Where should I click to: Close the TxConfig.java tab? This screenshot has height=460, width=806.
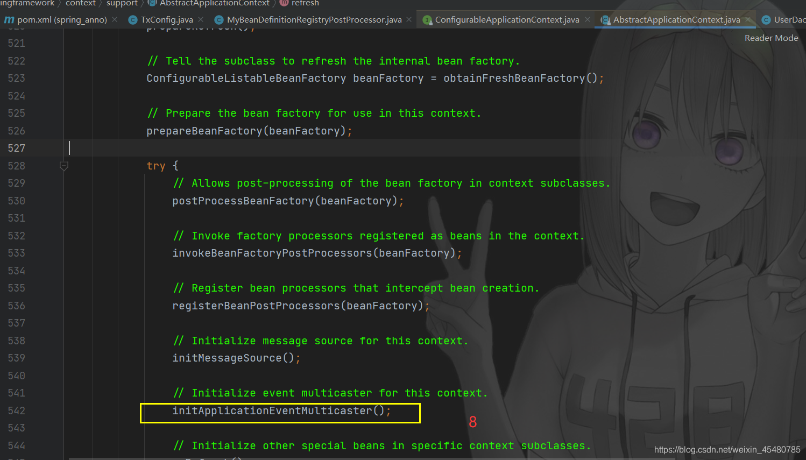click(x=201, y=19)
